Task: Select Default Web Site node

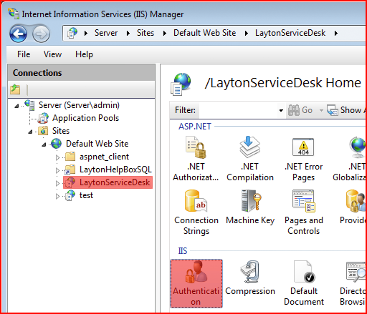Action: coord(97,144)
